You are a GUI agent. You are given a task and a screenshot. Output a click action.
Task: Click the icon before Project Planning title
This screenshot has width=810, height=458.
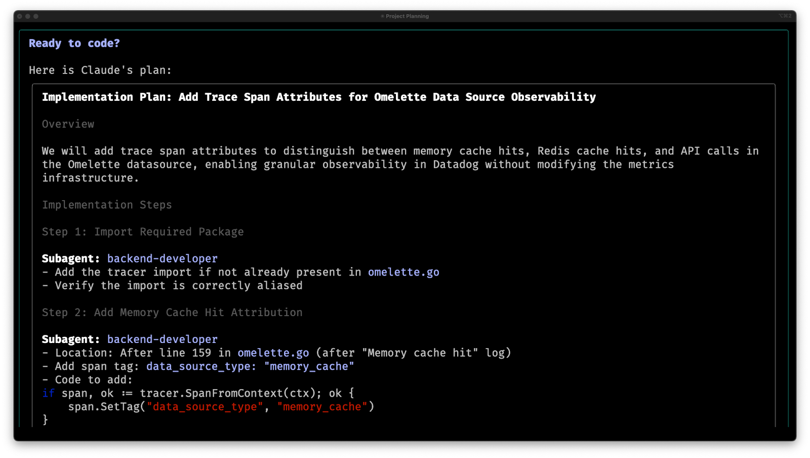[x=382, y=16]
